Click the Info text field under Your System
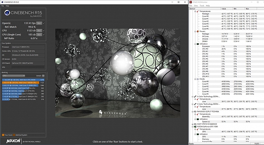 [28, 67]
